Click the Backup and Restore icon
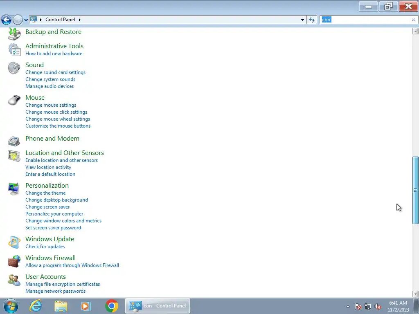 pos(14,33)
